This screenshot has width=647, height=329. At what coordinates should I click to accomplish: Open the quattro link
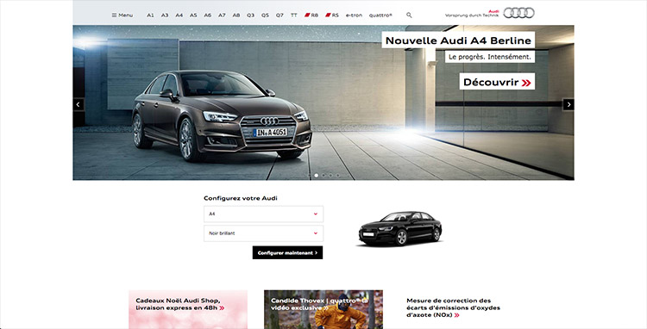coord(380,16)
